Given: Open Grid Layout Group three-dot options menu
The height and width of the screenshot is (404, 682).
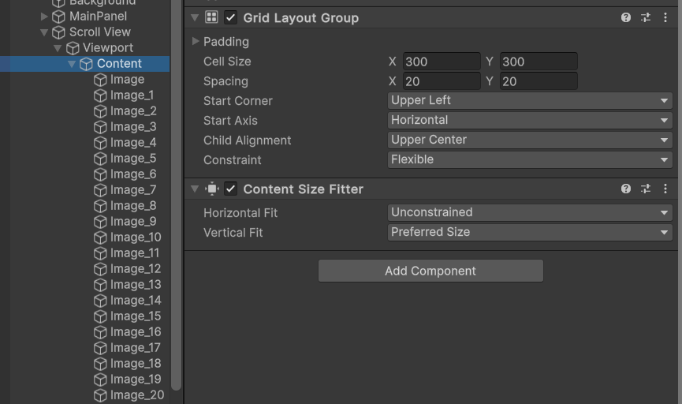Looking at the screenshot, I should 665,17.
